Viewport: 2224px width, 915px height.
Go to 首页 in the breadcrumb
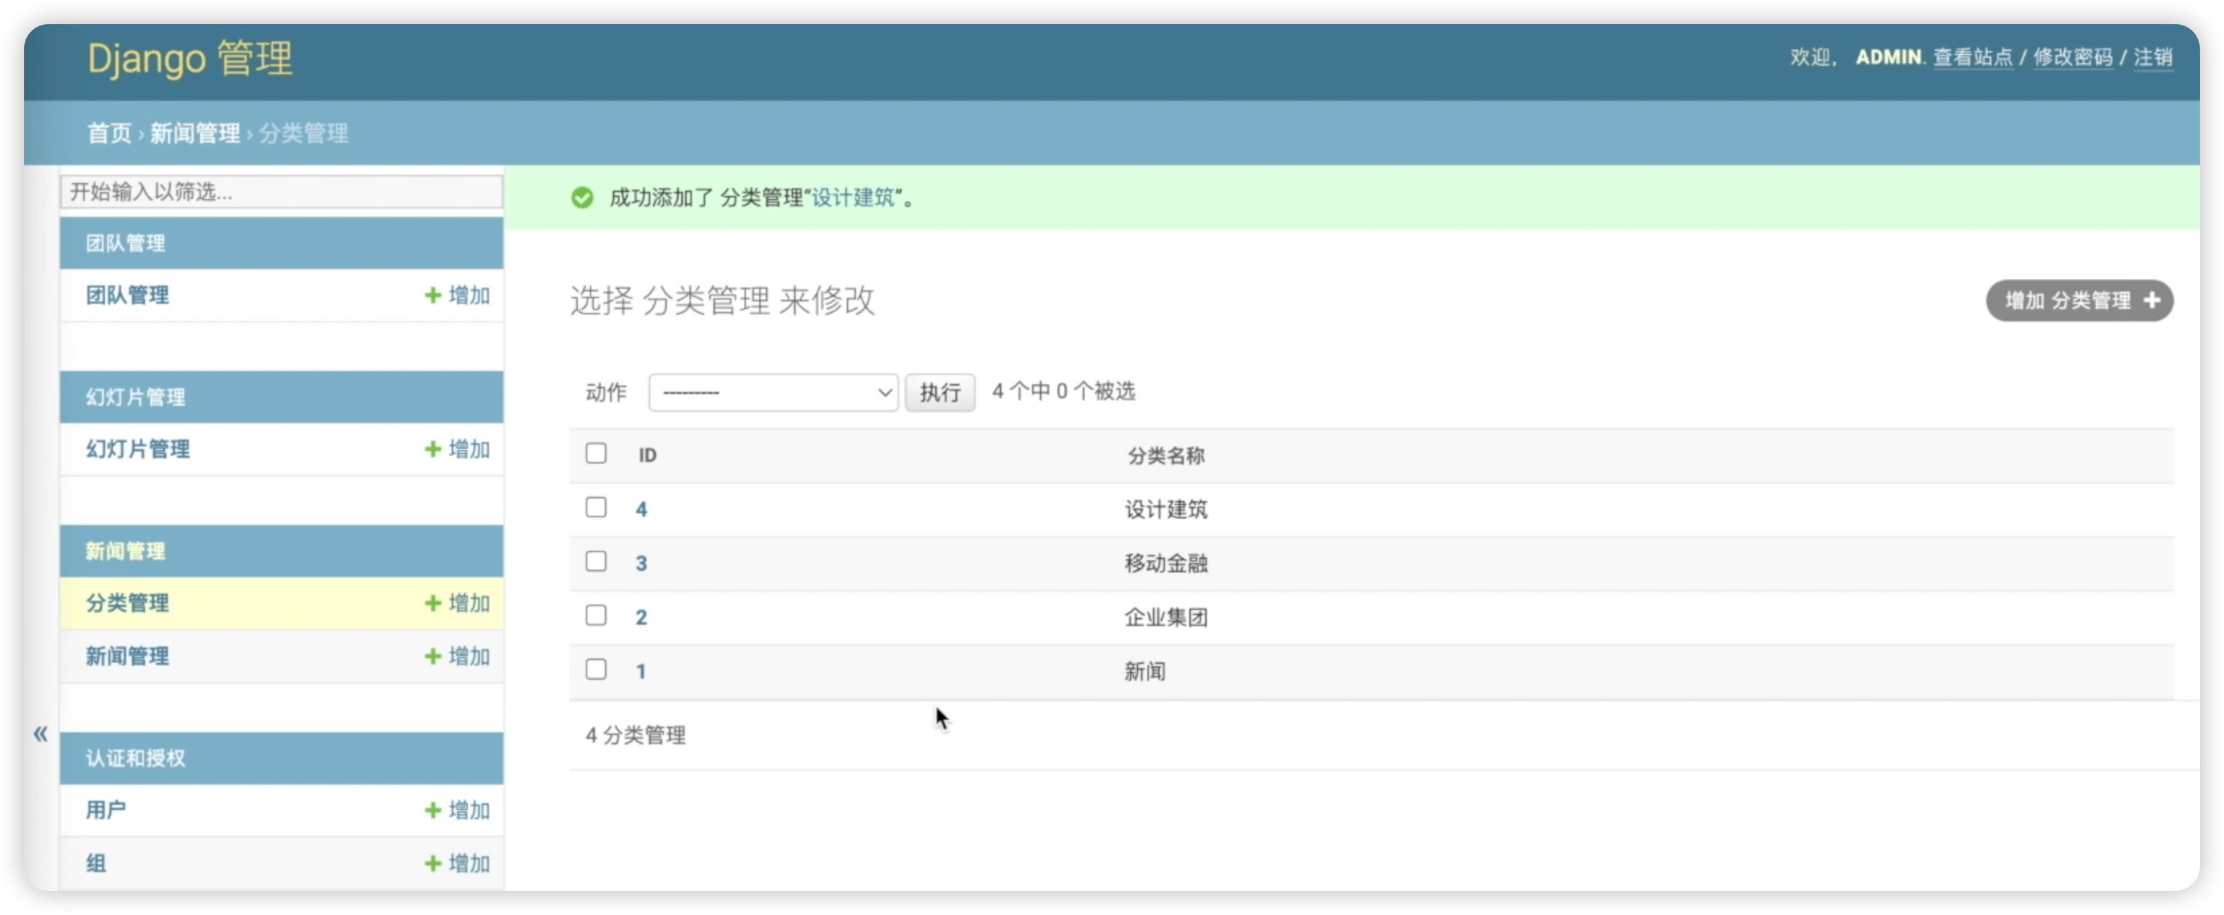click(x=109, y=133)
